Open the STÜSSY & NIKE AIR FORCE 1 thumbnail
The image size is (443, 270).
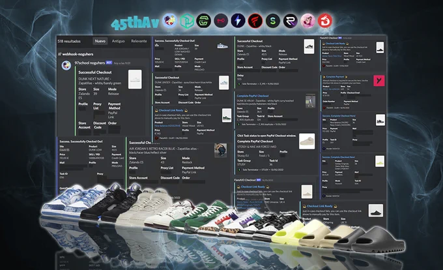(x=307, y=141)
